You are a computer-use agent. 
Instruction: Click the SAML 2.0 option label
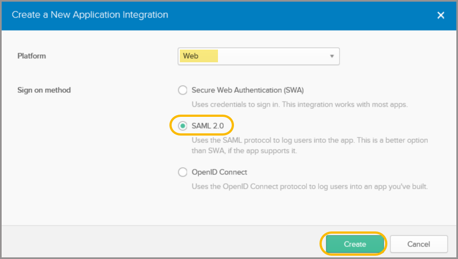(207, 126)
